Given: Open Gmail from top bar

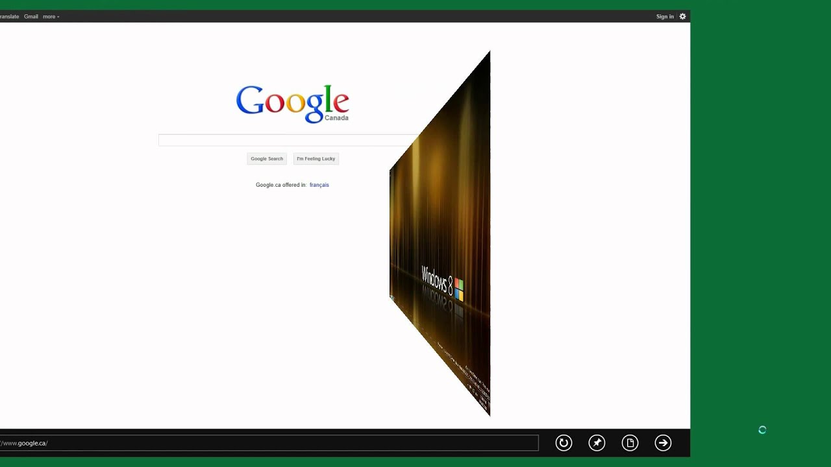Looking at the screenshot, I should pyautogui.click(x=31, y=16).
